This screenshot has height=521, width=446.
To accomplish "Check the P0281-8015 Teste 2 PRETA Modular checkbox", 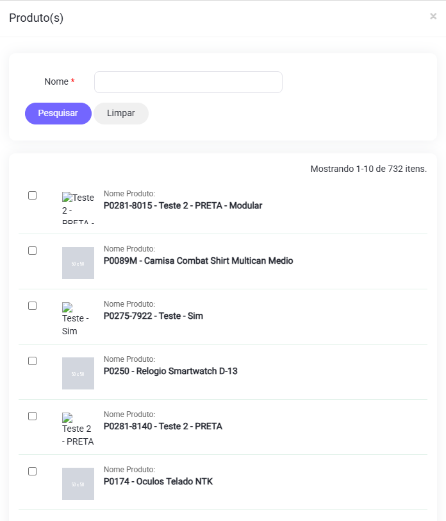I will tap(33, 196).
